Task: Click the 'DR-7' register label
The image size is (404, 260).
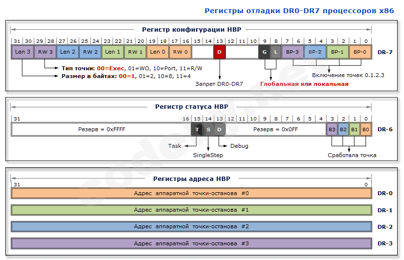Action: coord(385,52)
